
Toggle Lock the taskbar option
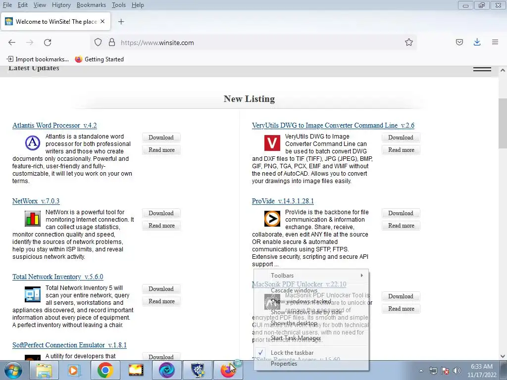click(x=311, y=352)
